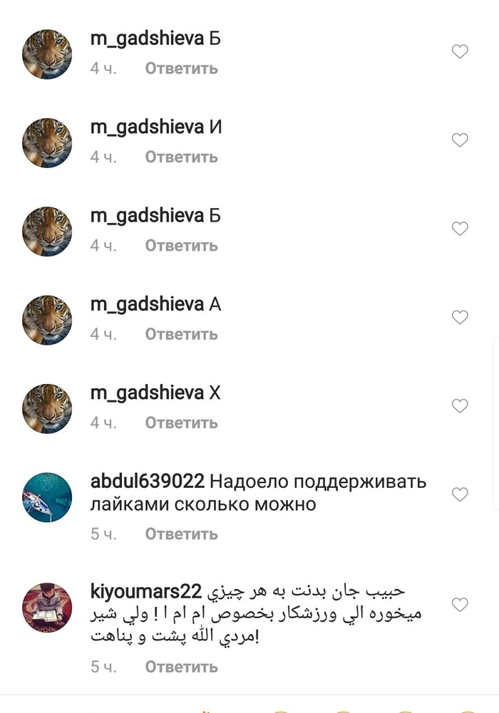The height and width of the screenshot is (713, 499).
Task: Like the first m_gadshieva 'Б' comment at top
Action: (460, 51)
